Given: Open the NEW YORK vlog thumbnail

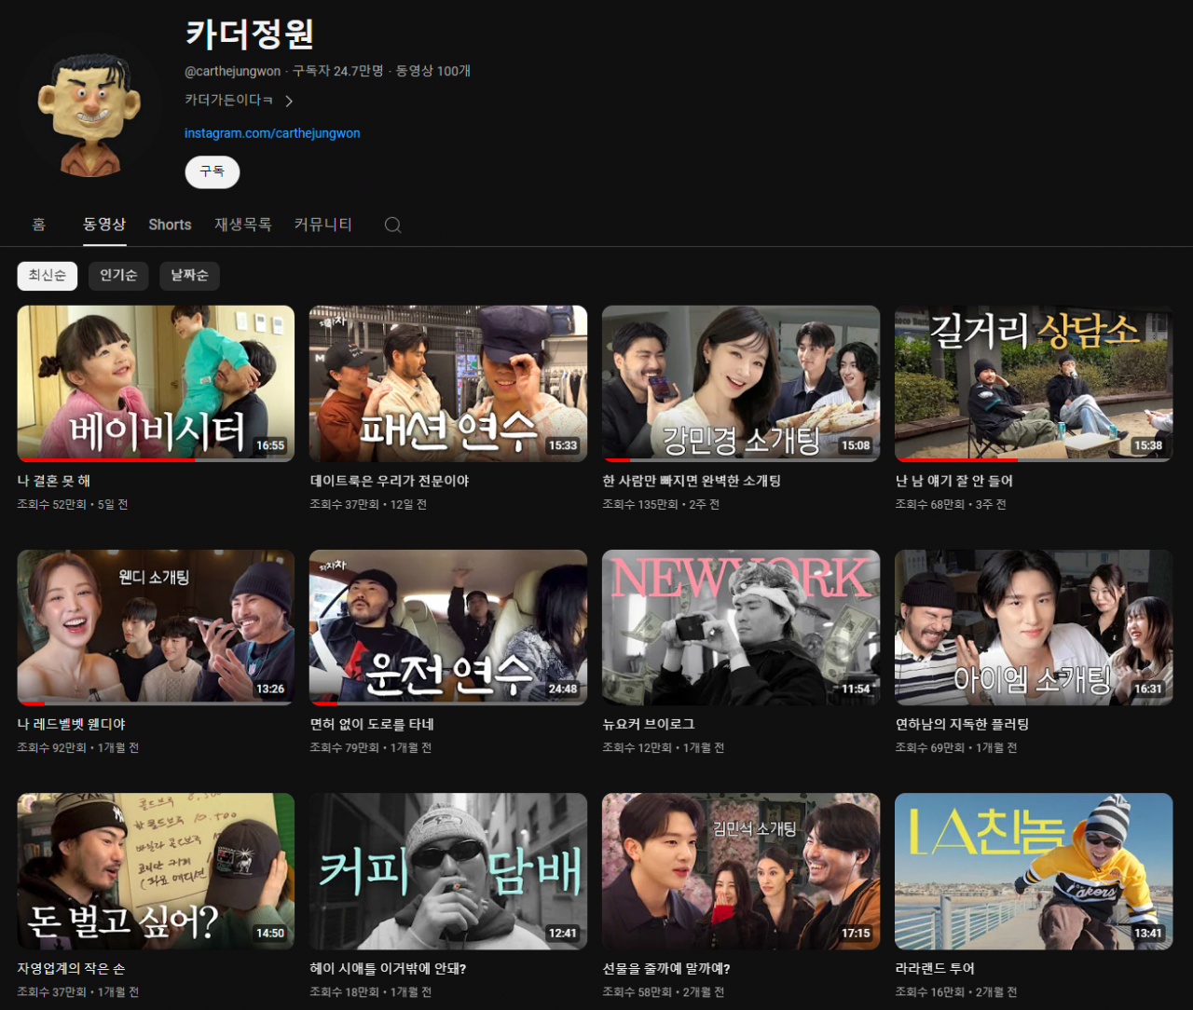Looking at the screenshot, I should (x=740, y=626).
